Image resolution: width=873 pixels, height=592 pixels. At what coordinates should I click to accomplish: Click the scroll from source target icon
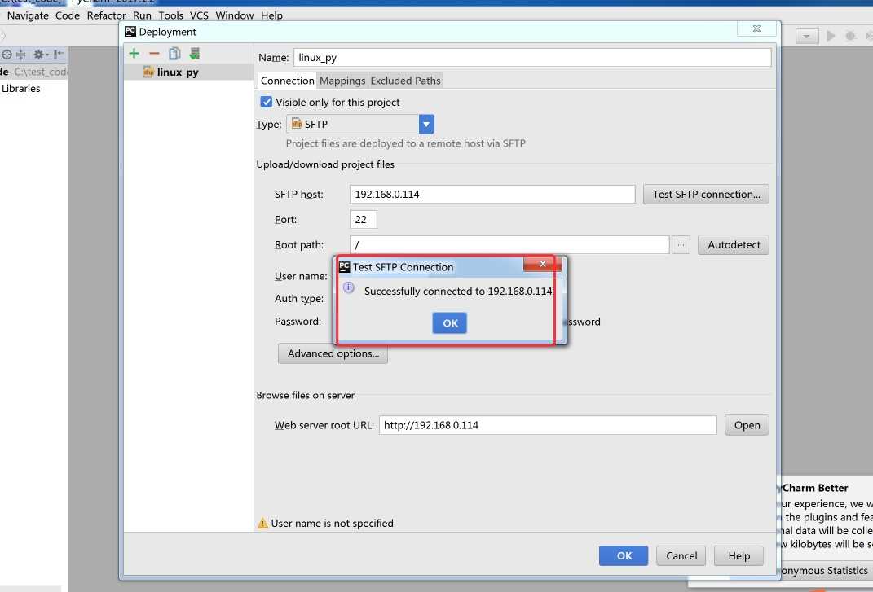[7, 55]
